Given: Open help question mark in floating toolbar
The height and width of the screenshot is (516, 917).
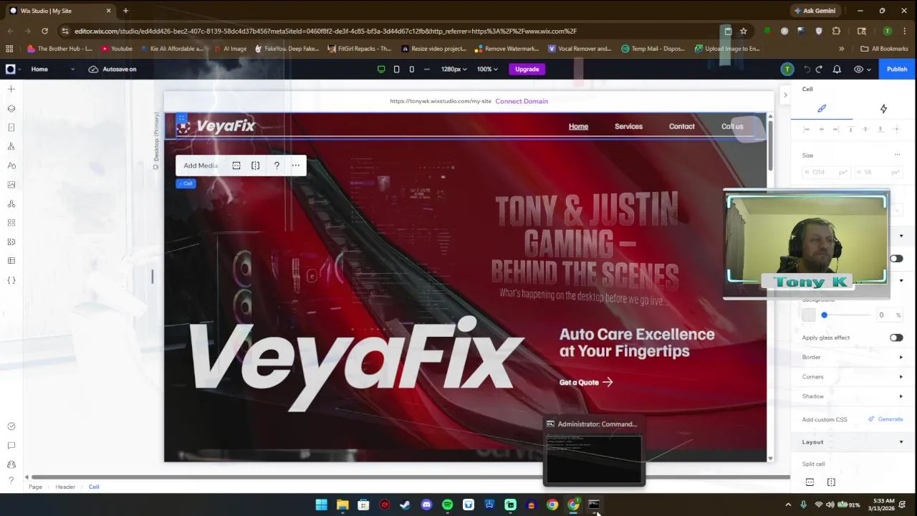Looking at the screenshot, I should (277, 166).
